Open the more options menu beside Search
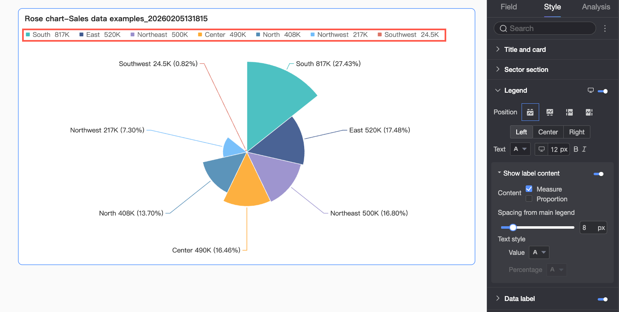The image size is (619, 312). tap(605, 28)
